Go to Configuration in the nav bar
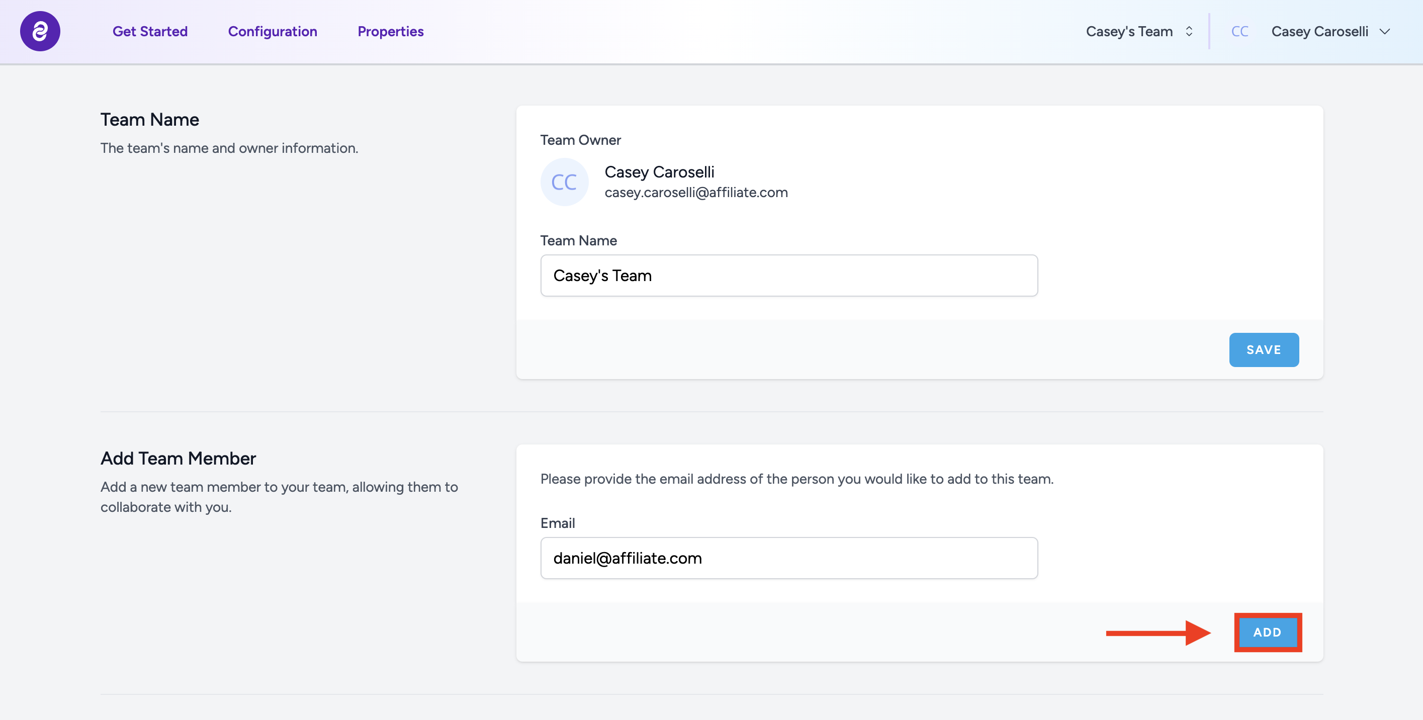1423x720 pixels. pos(273,32)
